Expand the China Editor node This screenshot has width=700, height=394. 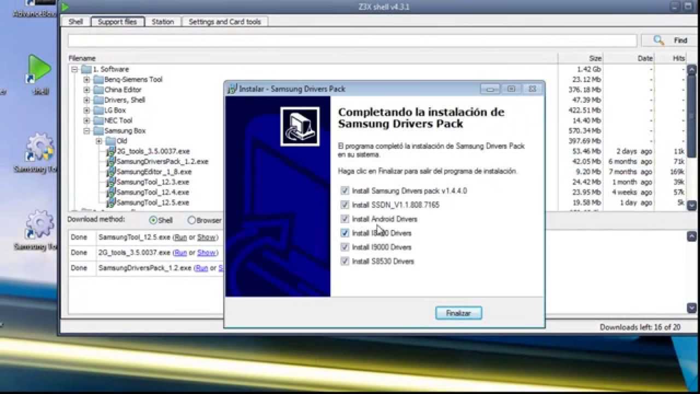(86, 90)
